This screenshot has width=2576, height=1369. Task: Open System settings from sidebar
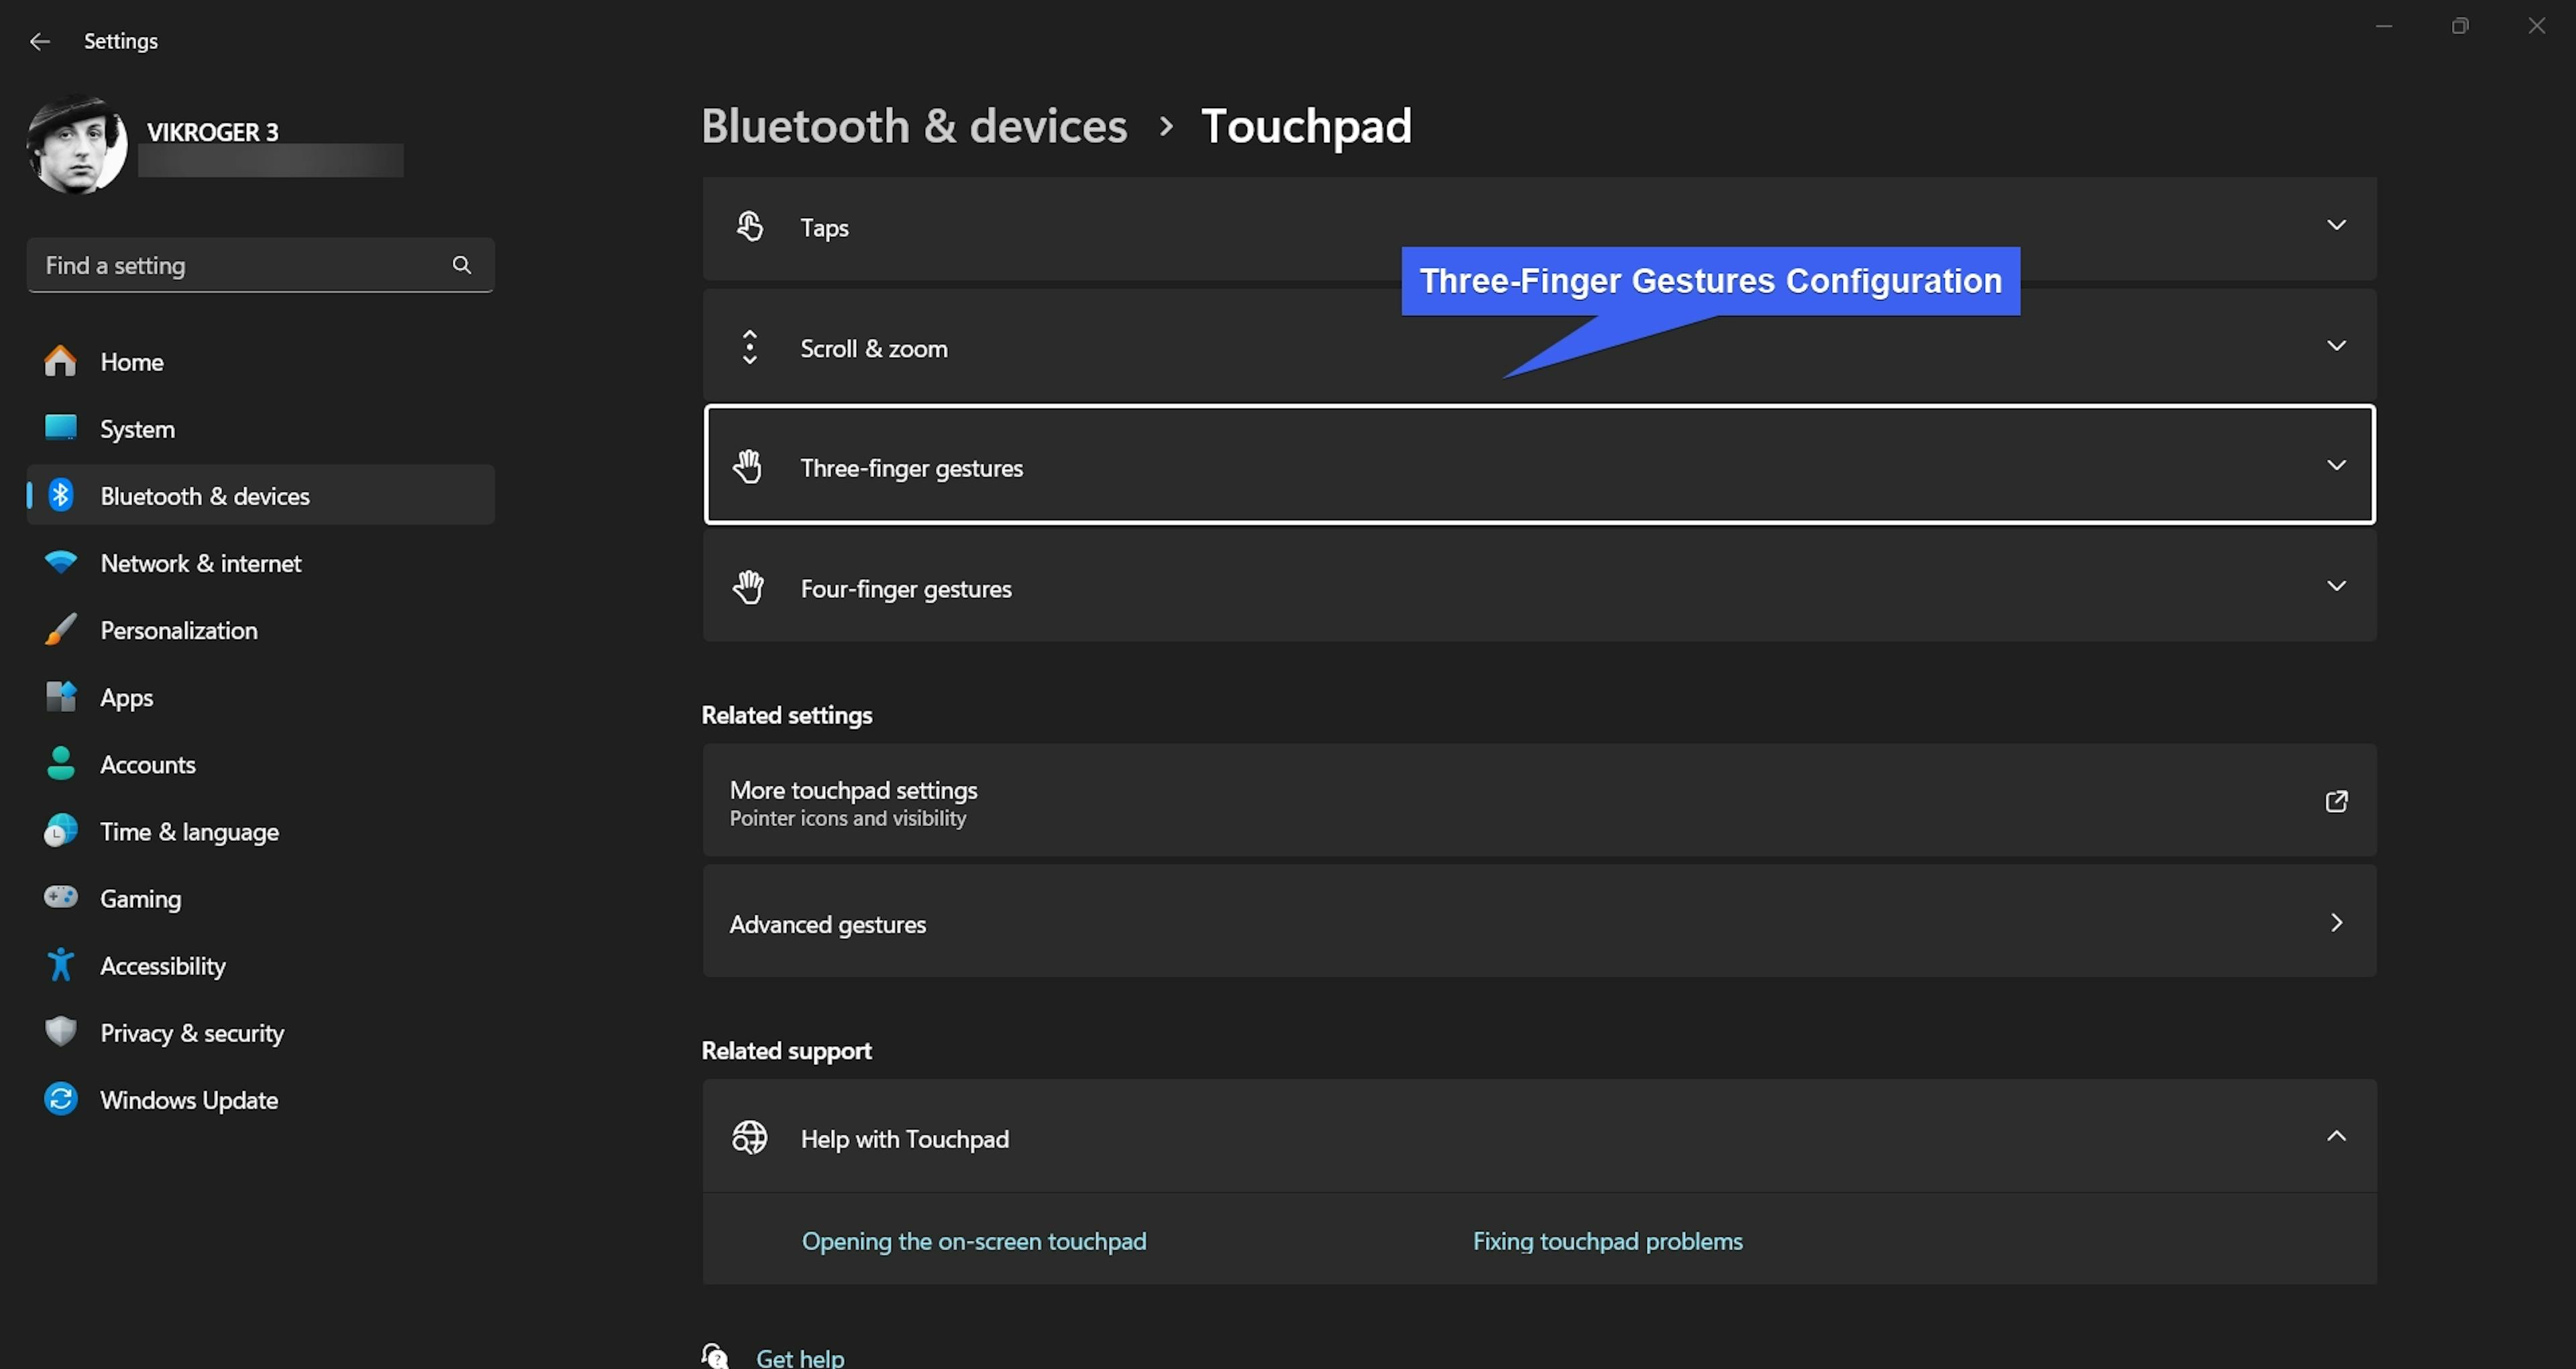tap(137, 429)
